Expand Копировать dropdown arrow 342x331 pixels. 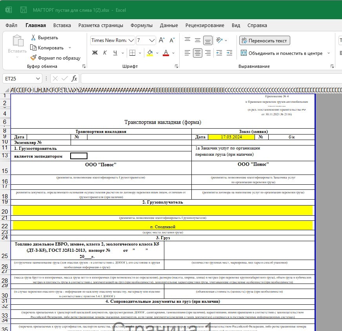[70, 47]
